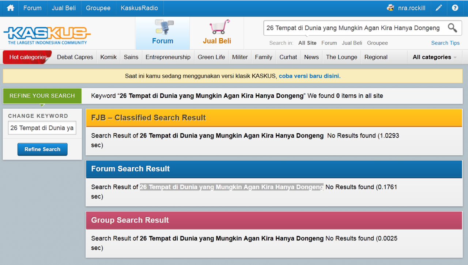
Task: Open the Debat Capres category
Action: click(75, 57)
